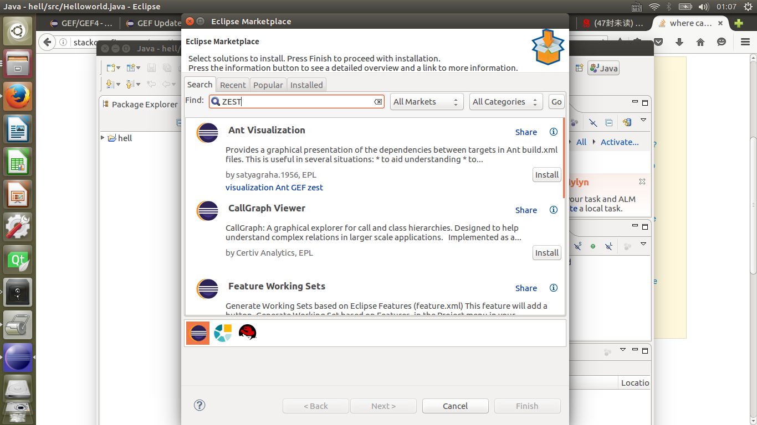Open the marketplace wizard help icon
The width and height of the screenshot is (757, 425).
click(x=200, y=405)
